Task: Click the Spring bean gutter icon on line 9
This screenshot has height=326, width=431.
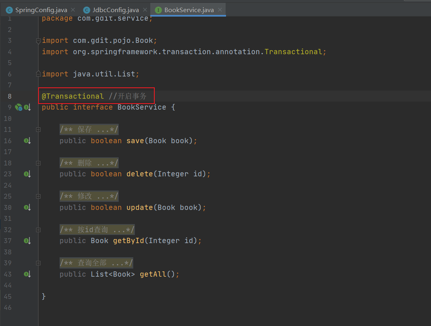Action: 18,107
